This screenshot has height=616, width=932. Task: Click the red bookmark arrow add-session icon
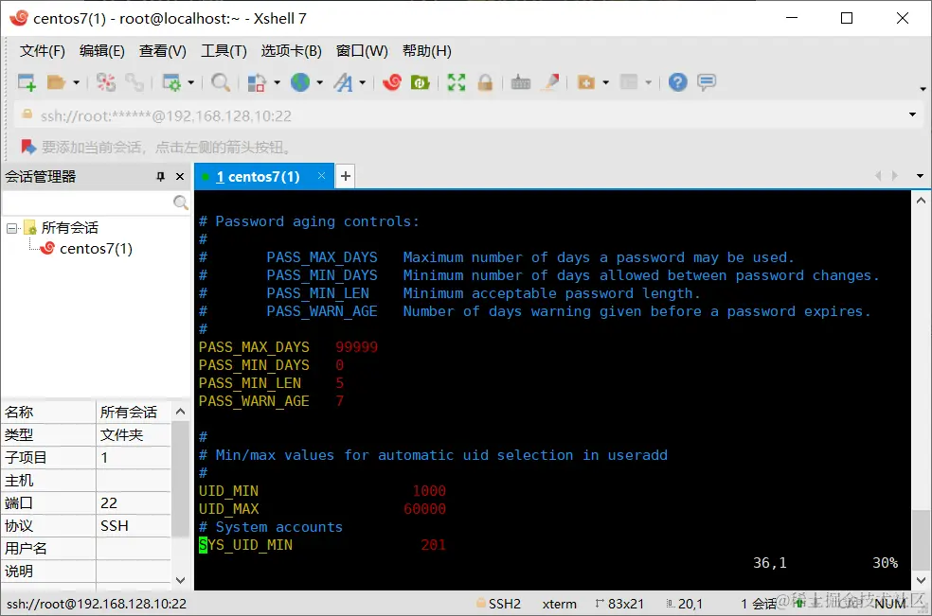click(x=27, y=146)
